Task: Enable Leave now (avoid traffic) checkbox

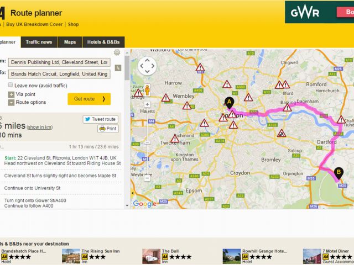Action: pyautogui.click(x=11, y=84)
